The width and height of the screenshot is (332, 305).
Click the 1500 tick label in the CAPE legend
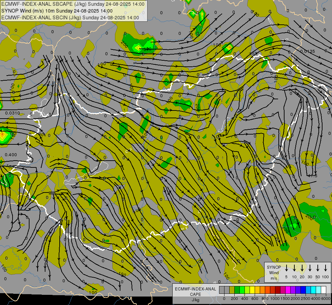[x=285, y=299]
